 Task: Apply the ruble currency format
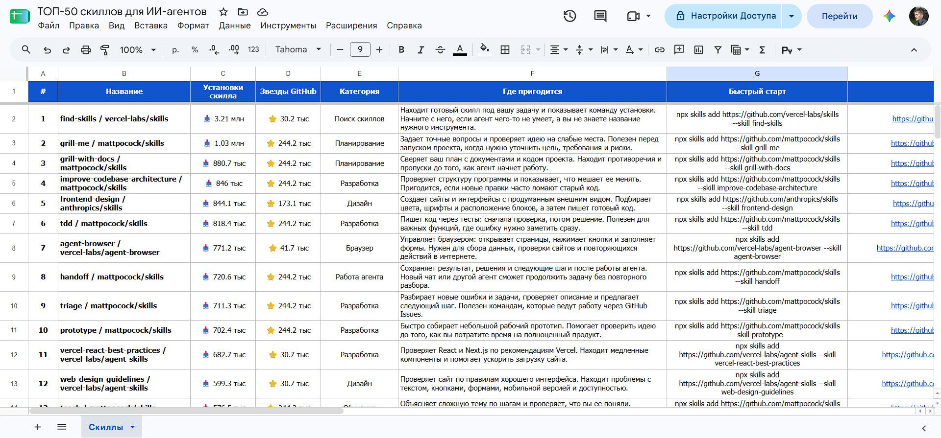[x=175, y=50]
